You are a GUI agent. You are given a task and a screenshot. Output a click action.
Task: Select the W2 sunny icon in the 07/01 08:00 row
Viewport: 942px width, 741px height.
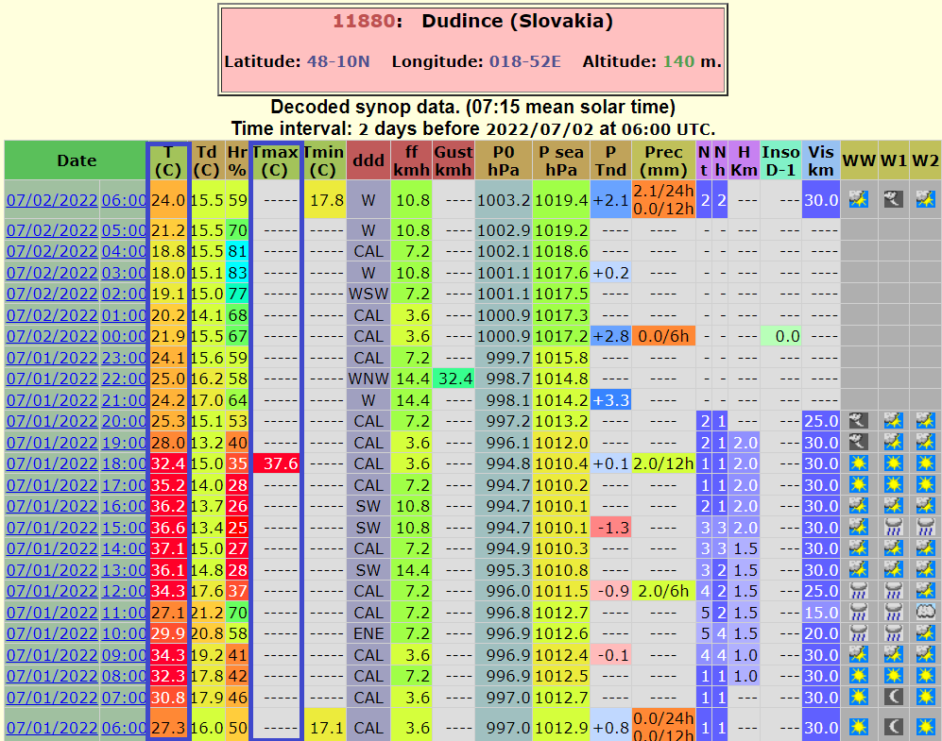926,676
